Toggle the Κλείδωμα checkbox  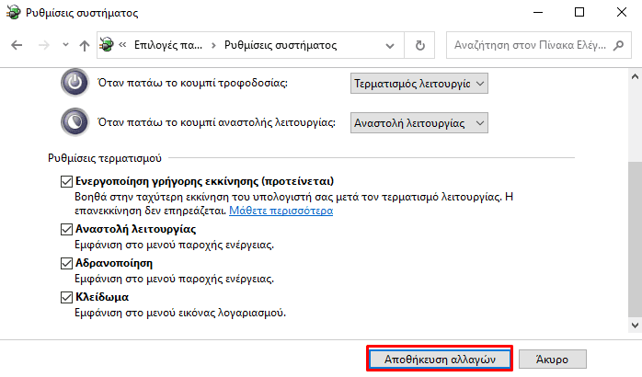(x=66, y=297)
